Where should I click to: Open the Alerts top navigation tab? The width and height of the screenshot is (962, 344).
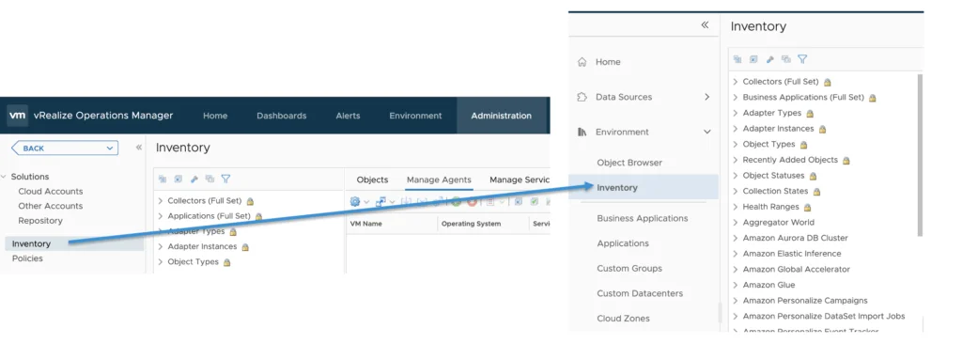[x=348, y=116]
